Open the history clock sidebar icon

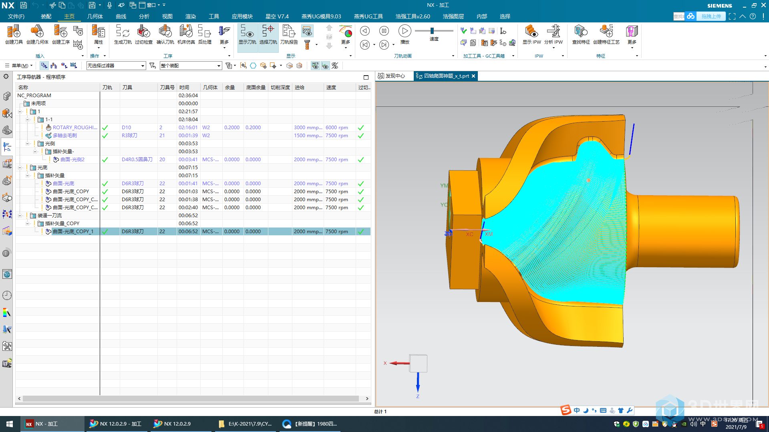coord(7,296)
